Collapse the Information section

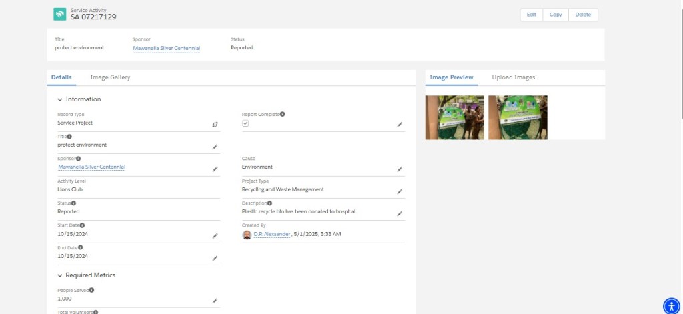tap(59, 99)
